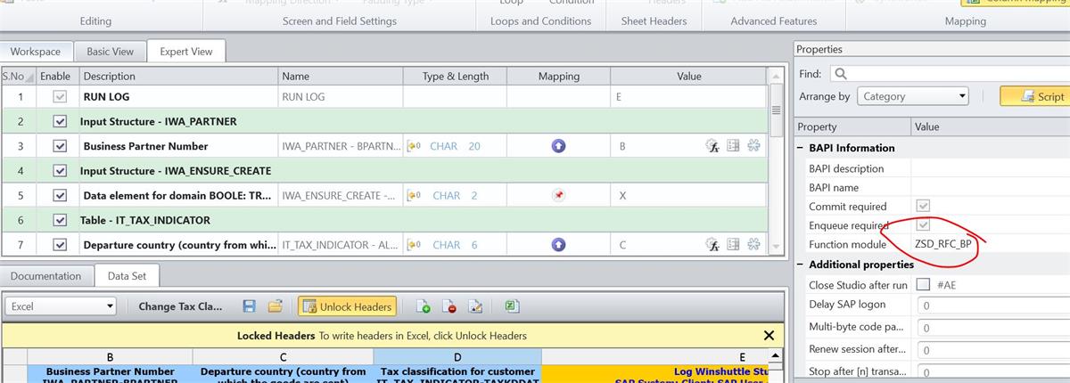Toggle Enable for Data element BOOLE row
The image size is (1070, 383).
tap(59, 195)
